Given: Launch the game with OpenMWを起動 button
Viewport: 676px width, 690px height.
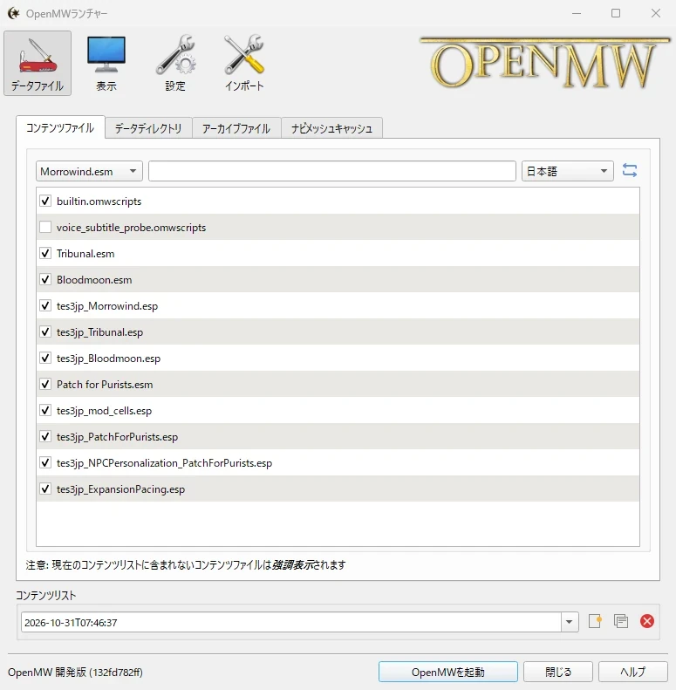Looking at the screenshot, I should [448, 672].
